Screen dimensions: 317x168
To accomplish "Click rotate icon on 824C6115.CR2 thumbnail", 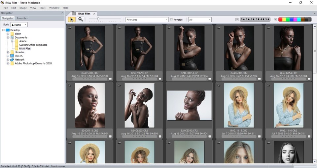I will tap(70, 85).
